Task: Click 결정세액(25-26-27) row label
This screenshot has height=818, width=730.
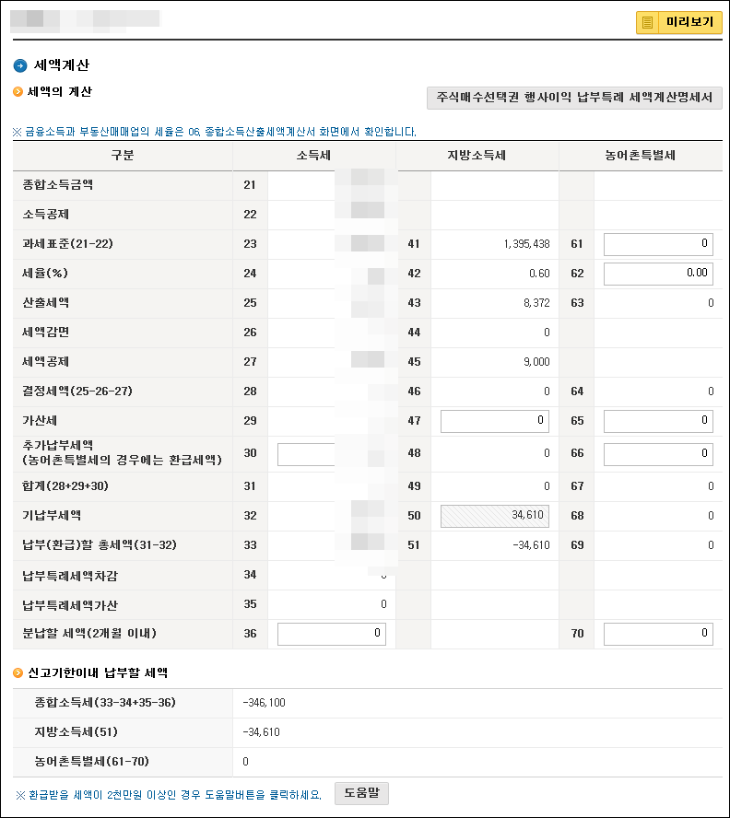Action: point(77,391)
